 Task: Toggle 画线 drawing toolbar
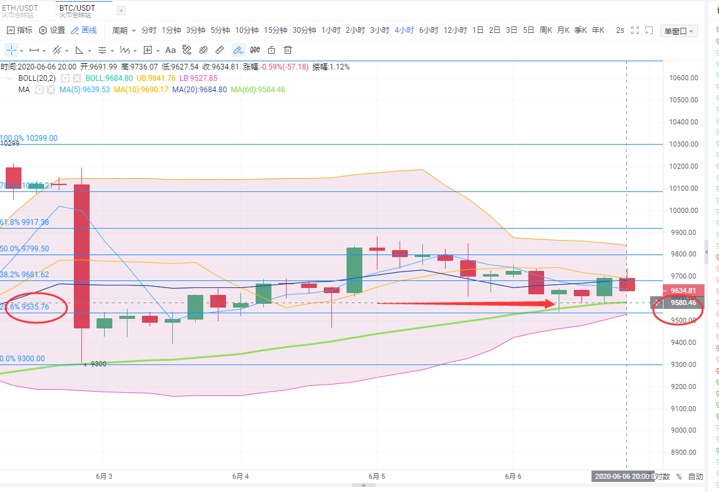[x=84, y=30]
